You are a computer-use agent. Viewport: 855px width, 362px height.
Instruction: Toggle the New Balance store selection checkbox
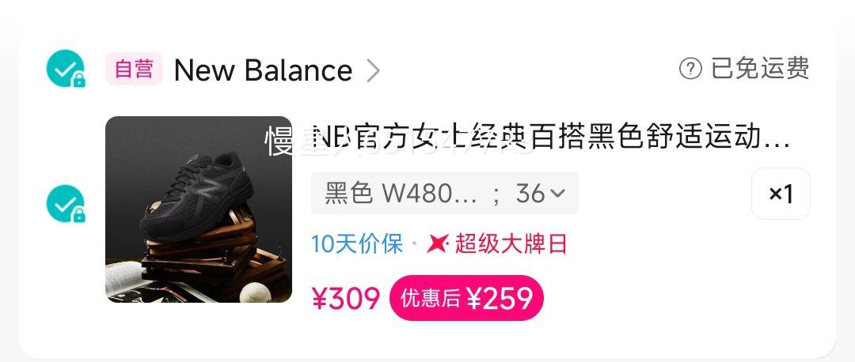(x=65, y=69)
